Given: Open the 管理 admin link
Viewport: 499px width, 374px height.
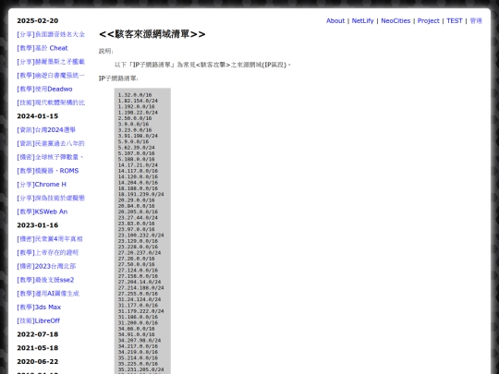Looking at the screenshot, I should tap(476, 20).
